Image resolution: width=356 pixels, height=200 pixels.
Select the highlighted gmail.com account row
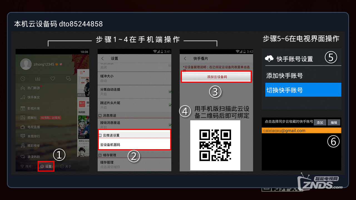click(301, 131)
